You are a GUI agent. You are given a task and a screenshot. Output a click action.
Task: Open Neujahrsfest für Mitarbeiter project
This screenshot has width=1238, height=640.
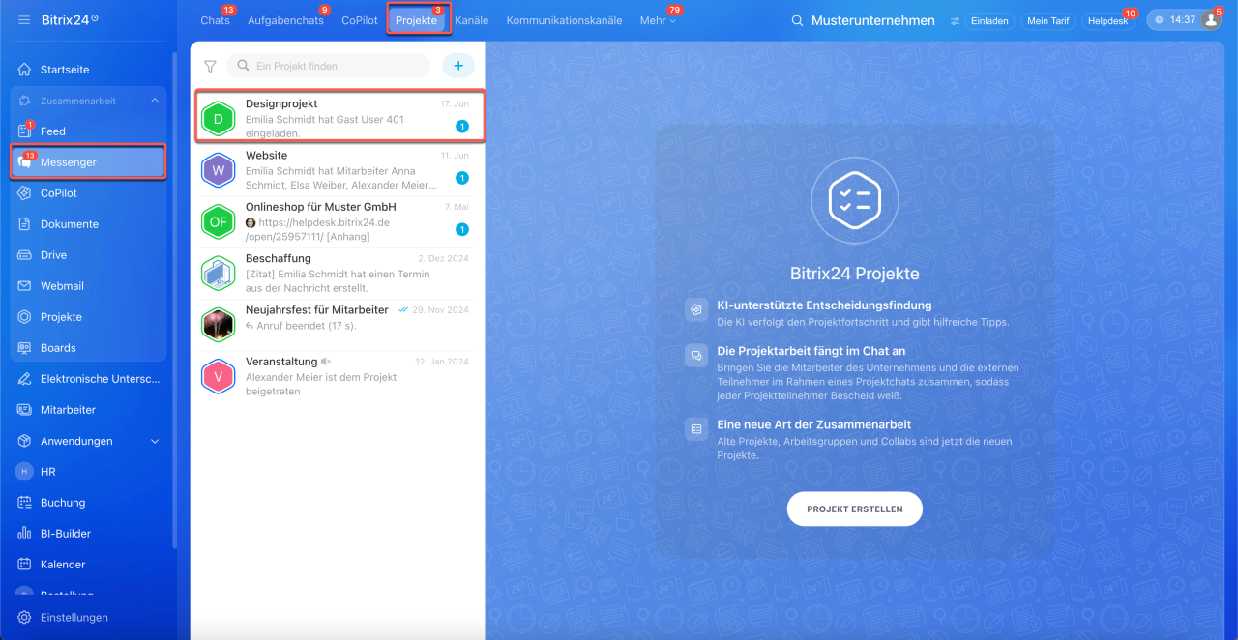[x=337, y=325]
